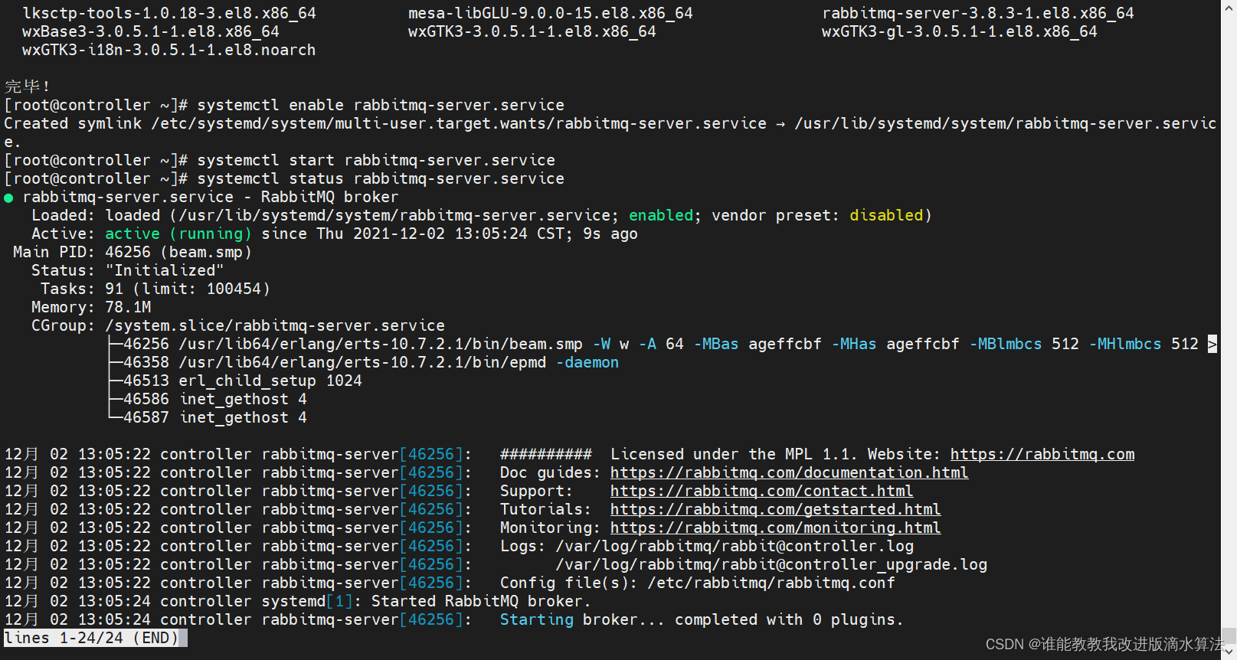Screen dimensions: 1237x660
Task: Click the '完毕!' completion message
Action: click(x=28, y=87)
